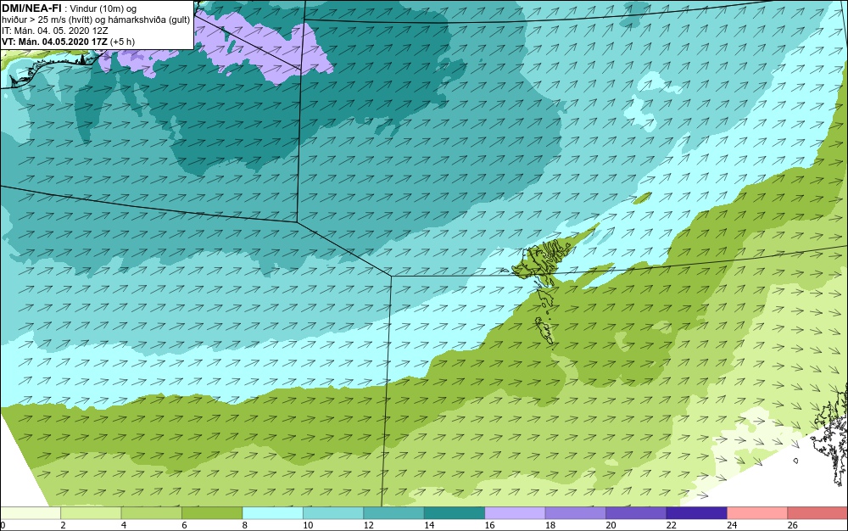
Task: Click the 2–4 m/s light green swatch
Action: pyautogui.click(x=91, y=513)
